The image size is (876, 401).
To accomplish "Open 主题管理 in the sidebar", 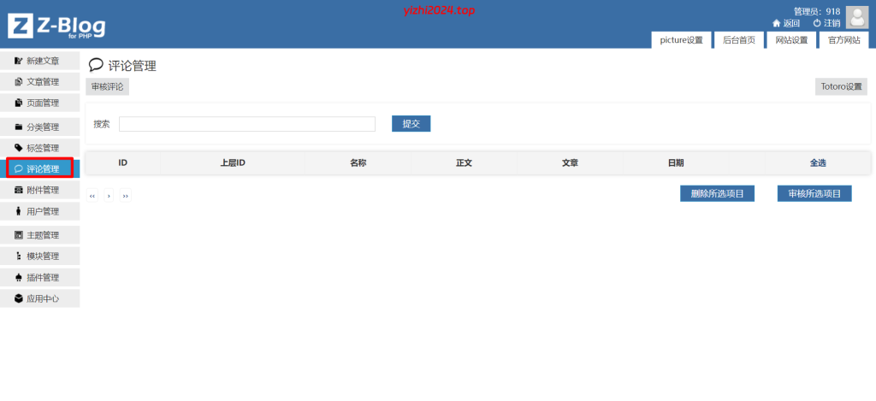I will point(39,235).
